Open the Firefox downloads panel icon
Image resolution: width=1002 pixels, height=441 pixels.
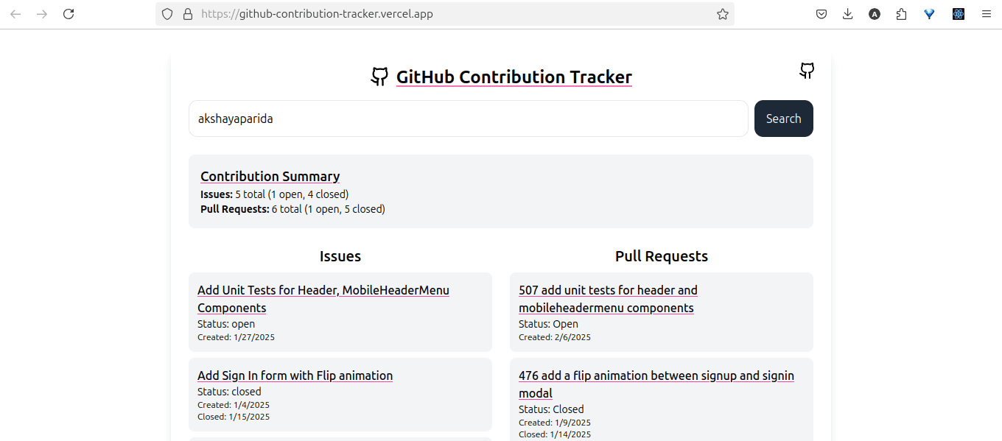pyautogui.click(x=847, y=13)
